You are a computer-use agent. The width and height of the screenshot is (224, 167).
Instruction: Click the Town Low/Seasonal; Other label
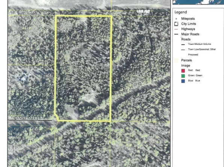click(x=202, y=49)
